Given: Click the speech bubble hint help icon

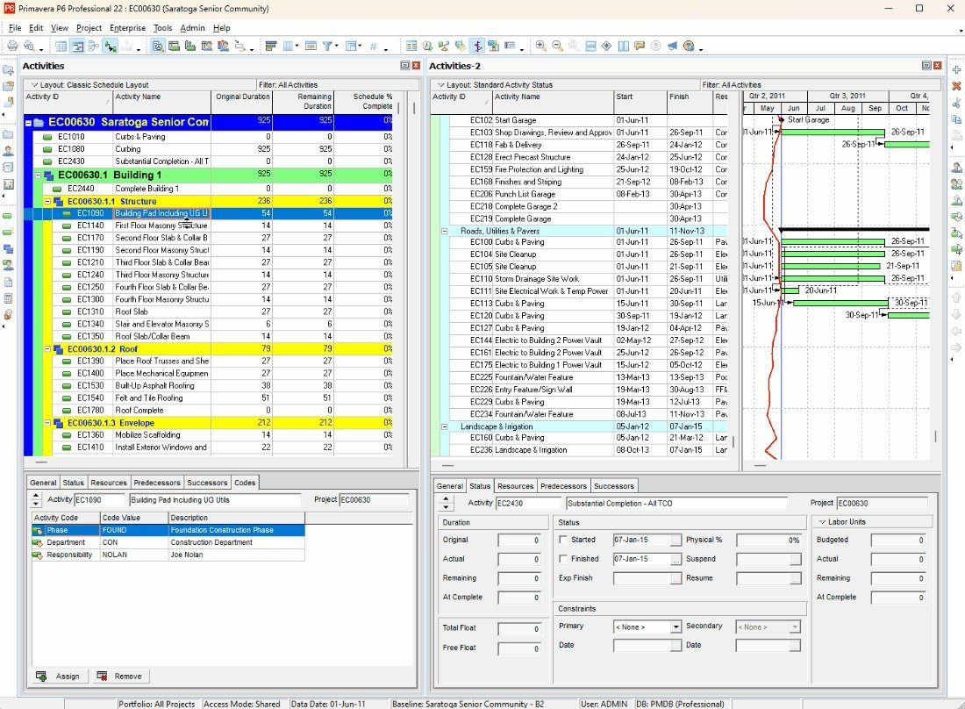Looking at the screenshot, I should (640, 47).
